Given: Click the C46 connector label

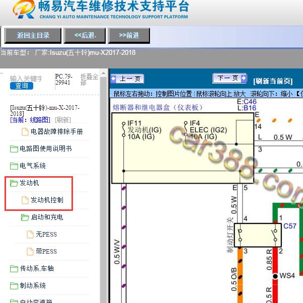Looking at the screenshot, I should [x=250, y=102].
